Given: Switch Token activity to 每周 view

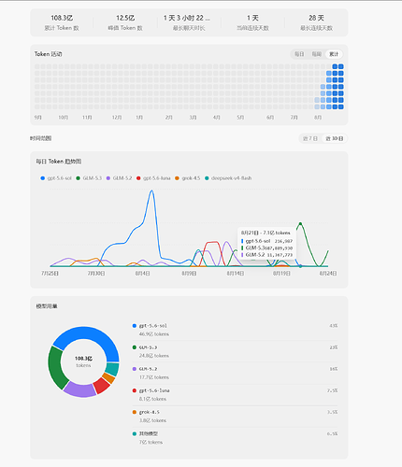Looking at the screenshot, I should [x=317, y=54].
